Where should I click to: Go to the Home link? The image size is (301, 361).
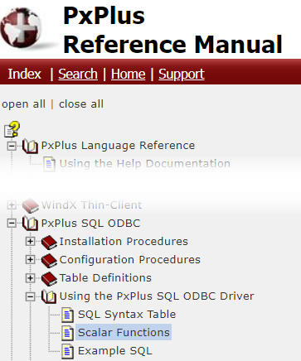click(128, 74)
